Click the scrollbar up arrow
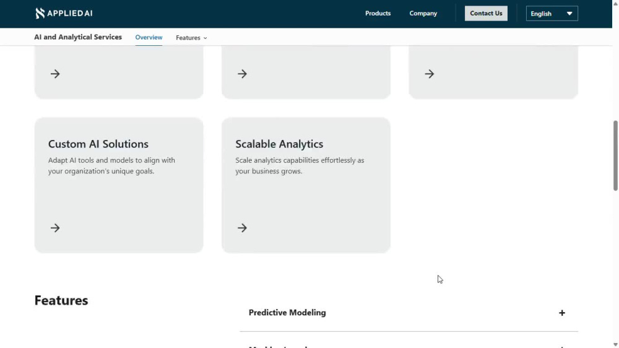Screen dimensions: 619x348 coord(615,2)
